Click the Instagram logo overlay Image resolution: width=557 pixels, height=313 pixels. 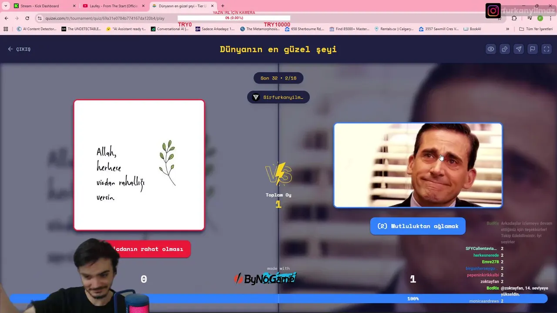[493, 10]
